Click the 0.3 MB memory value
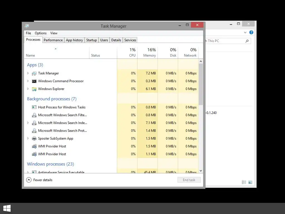This screenshot has width=285, height=214. [x=151, y=81]
